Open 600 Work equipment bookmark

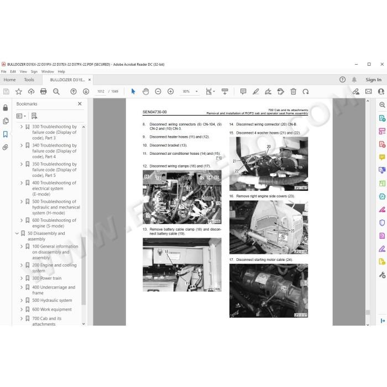tap(52, 310)
